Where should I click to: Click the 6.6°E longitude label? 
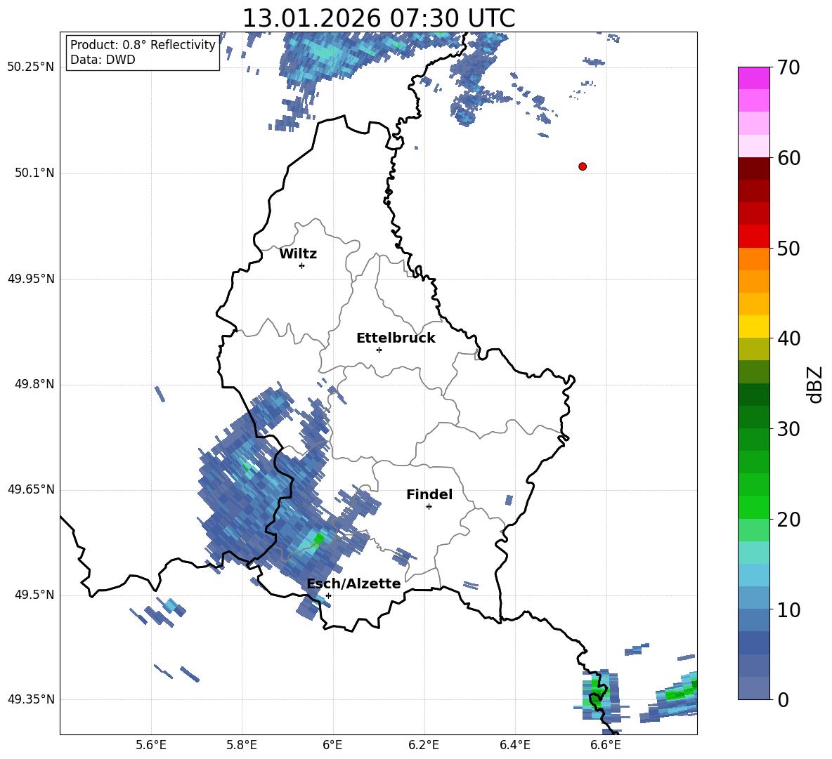pos(606,745)
